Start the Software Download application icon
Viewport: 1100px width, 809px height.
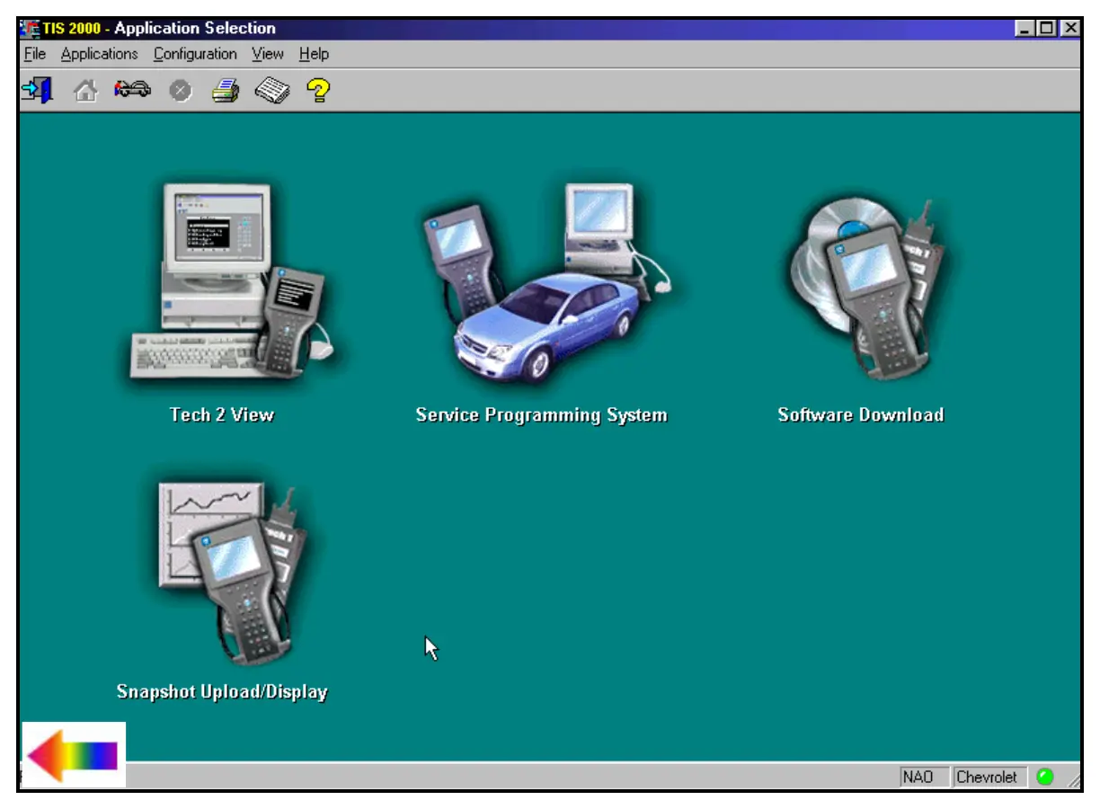[863, 288]
